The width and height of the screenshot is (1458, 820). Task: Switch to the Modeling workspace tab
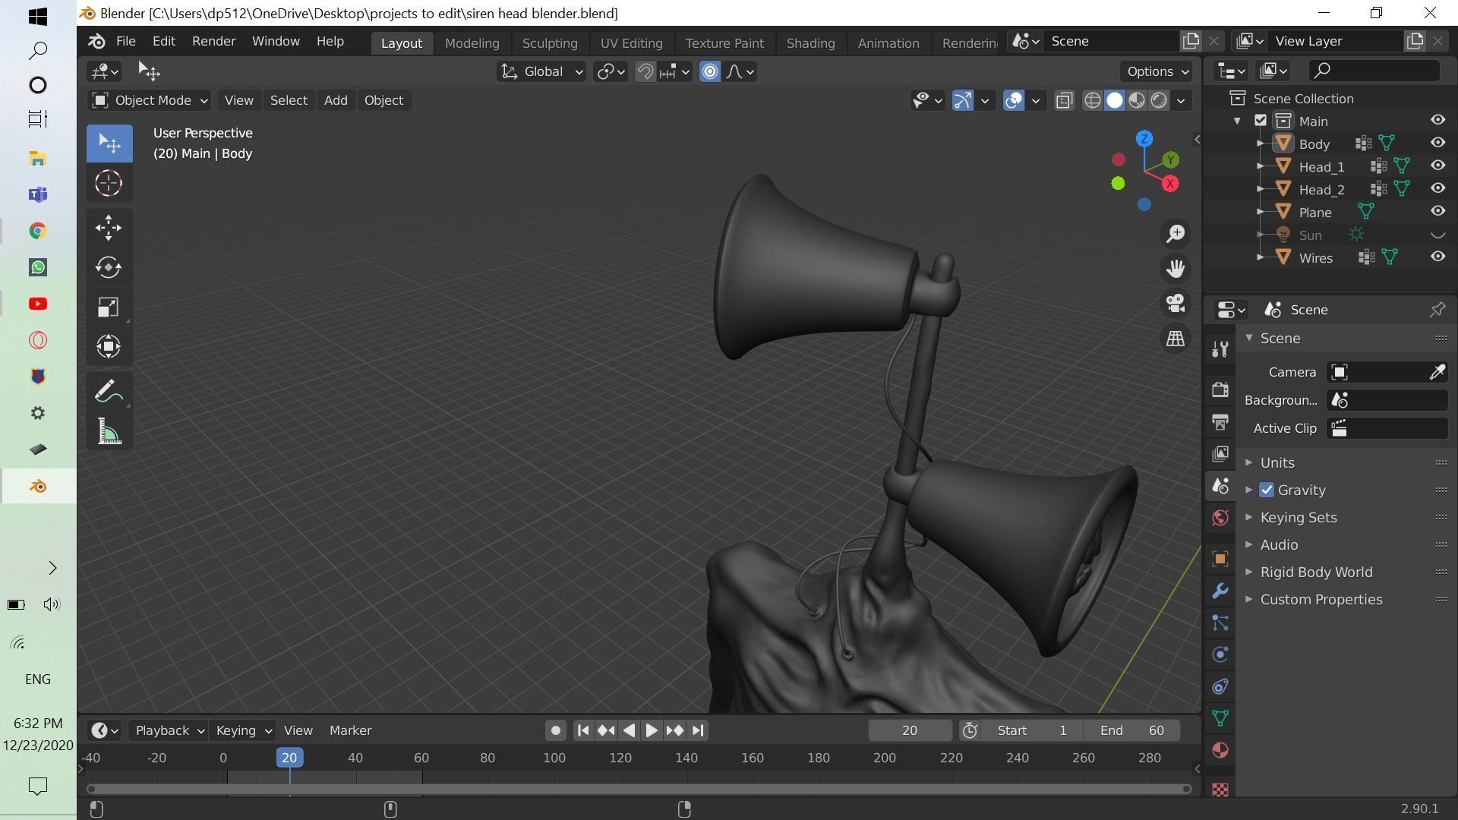click(x=472, y=43)
